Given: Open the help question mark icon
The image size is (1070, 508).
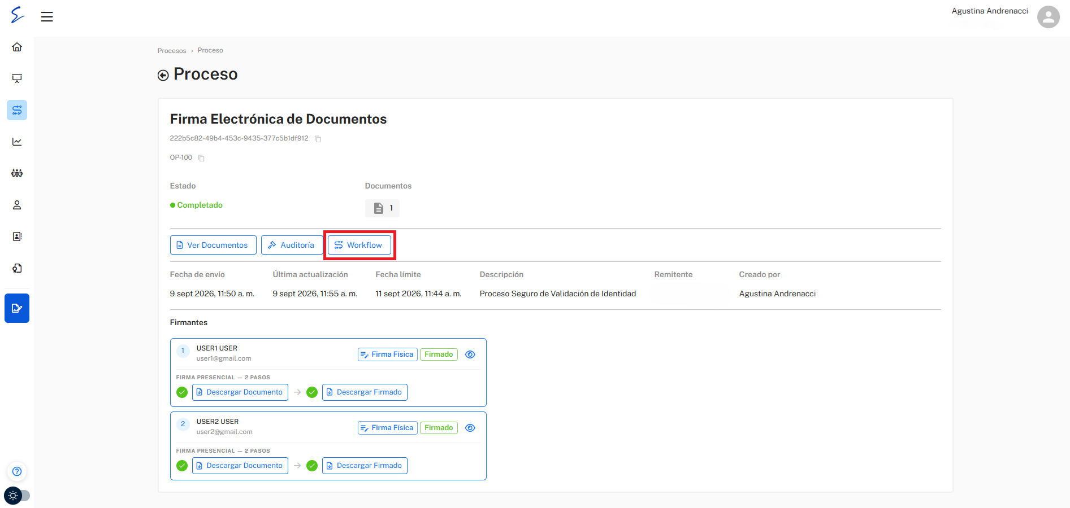Looking at the screenshot, I should 17,471.
